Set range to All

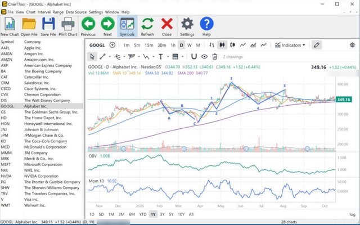pos(191,214)
